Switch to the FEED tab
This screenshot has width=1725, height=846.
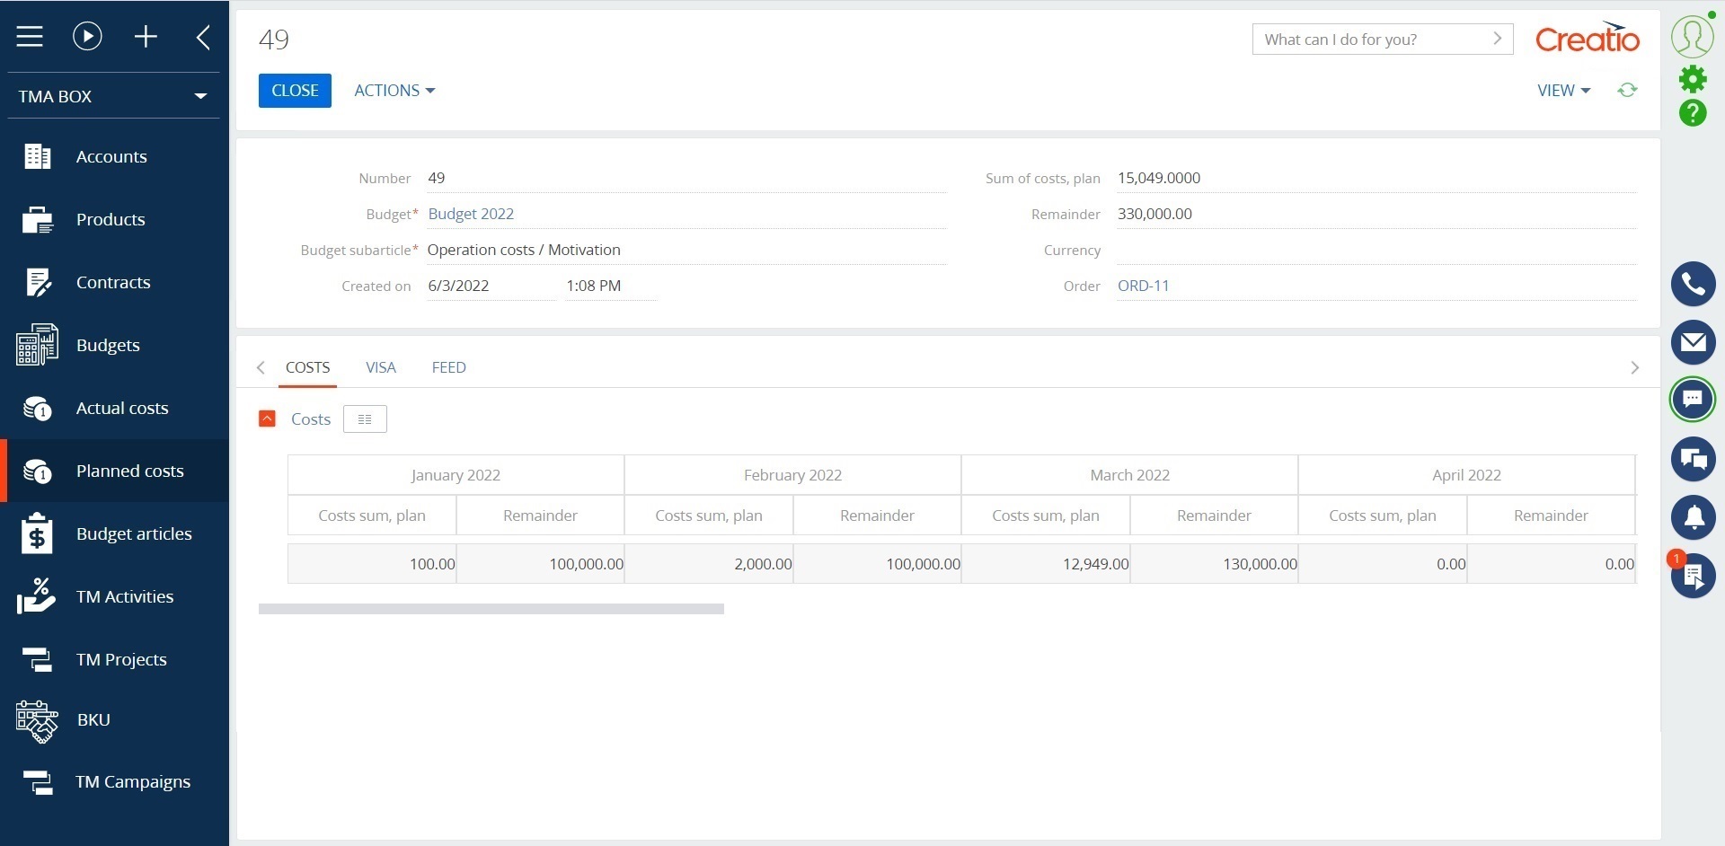[448, 367]
